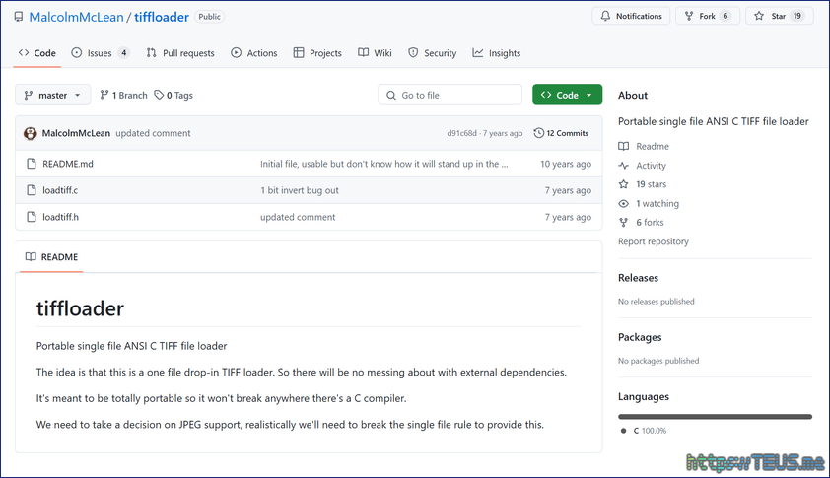Viewport: 830px width, 478px height.
Task: Open the Insights tab
Action: click(x=496, y=53)
